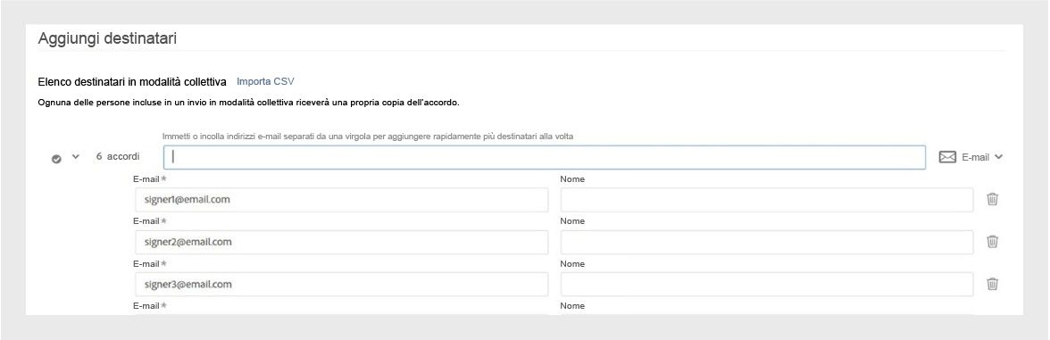Edit the signer2@email.com email field
The width and height of the screenshot is (1050, 340).
point(341,242)
